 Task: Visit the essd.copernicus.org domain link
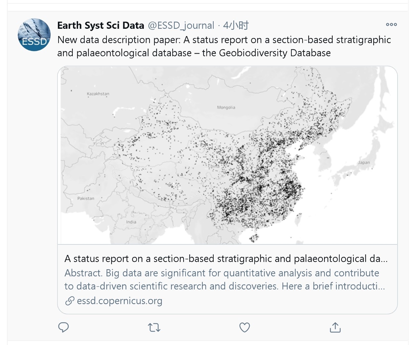[119, 301]
